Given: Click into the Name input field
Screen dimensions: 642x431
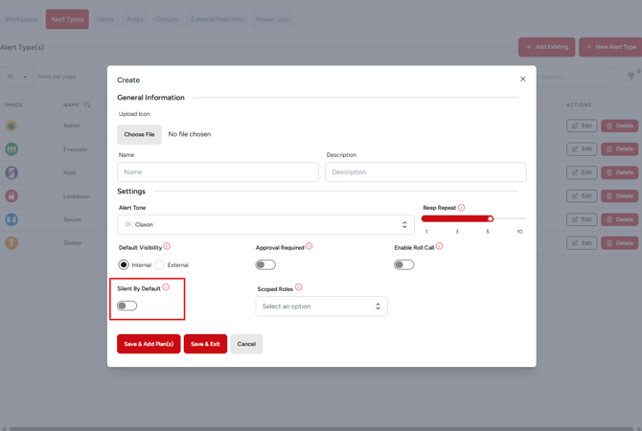Looking at the screenshot, I should click(x=218, y=172).
